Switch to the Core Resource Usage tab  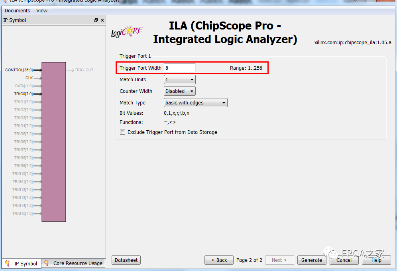[x=73, y=263]
